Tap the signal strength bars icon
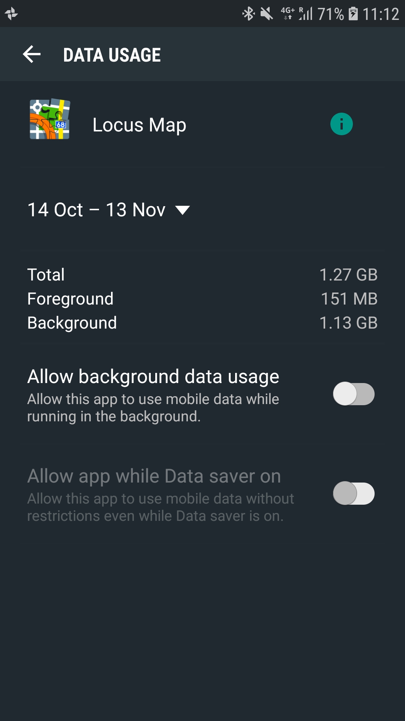The width and height of the screenshot is (405, 721). tap(306, 14)
